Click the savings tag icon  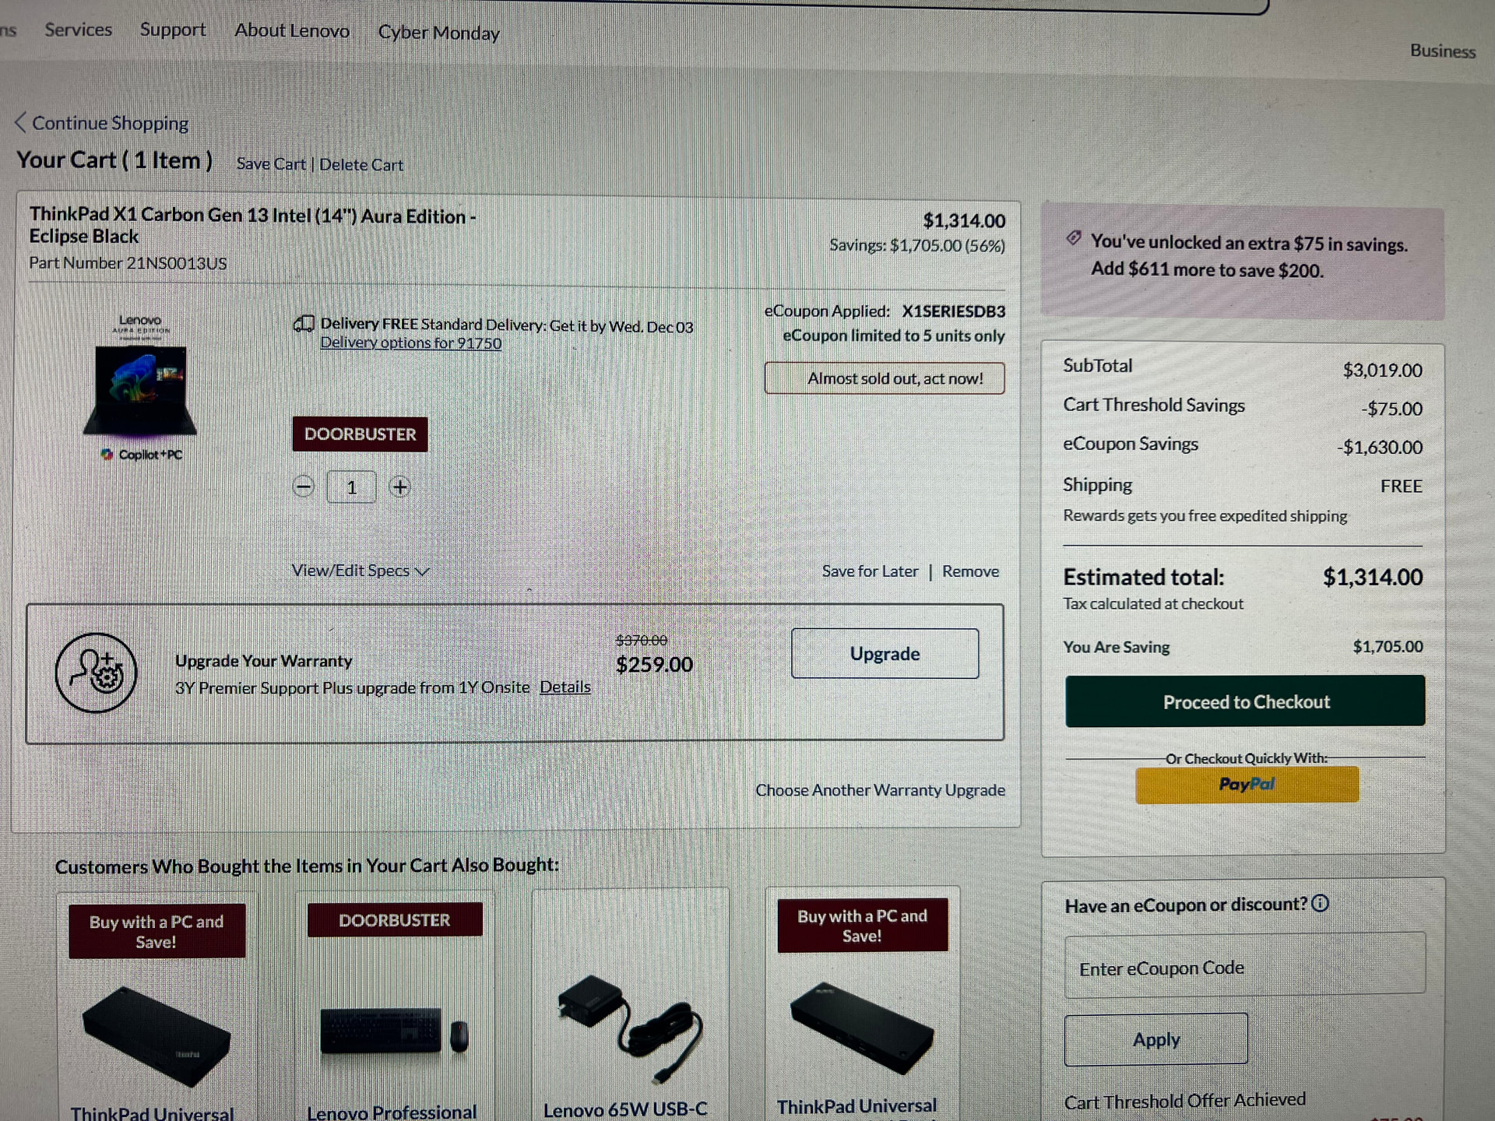coord(1074,238)
